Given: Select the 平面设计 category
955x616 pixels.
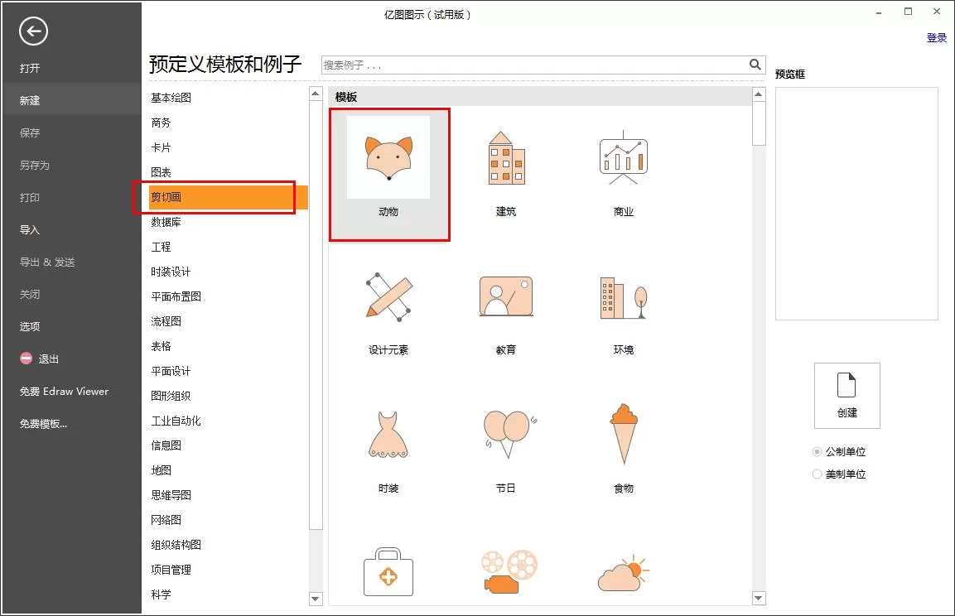Looking at the screenshot, I should point(171,371).
